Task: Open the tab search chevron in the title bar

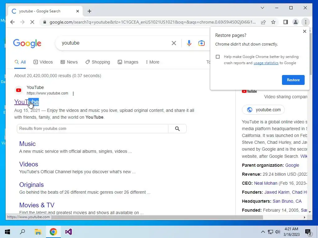Action: point(262,8)
